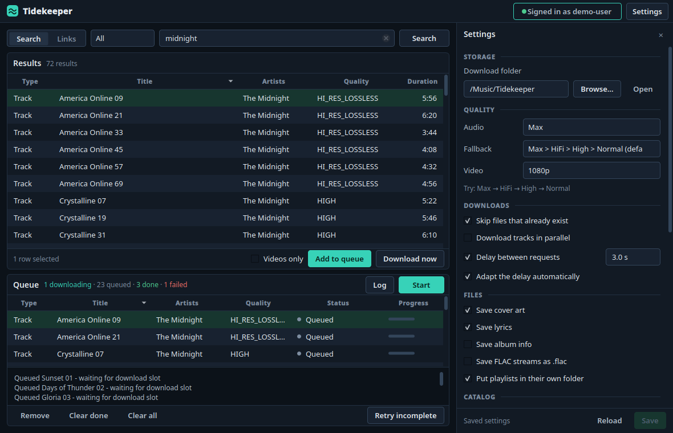Viewport: 673px width, 433px height.
Task: Open the All type filter dropdown
Action: point(122,38)
